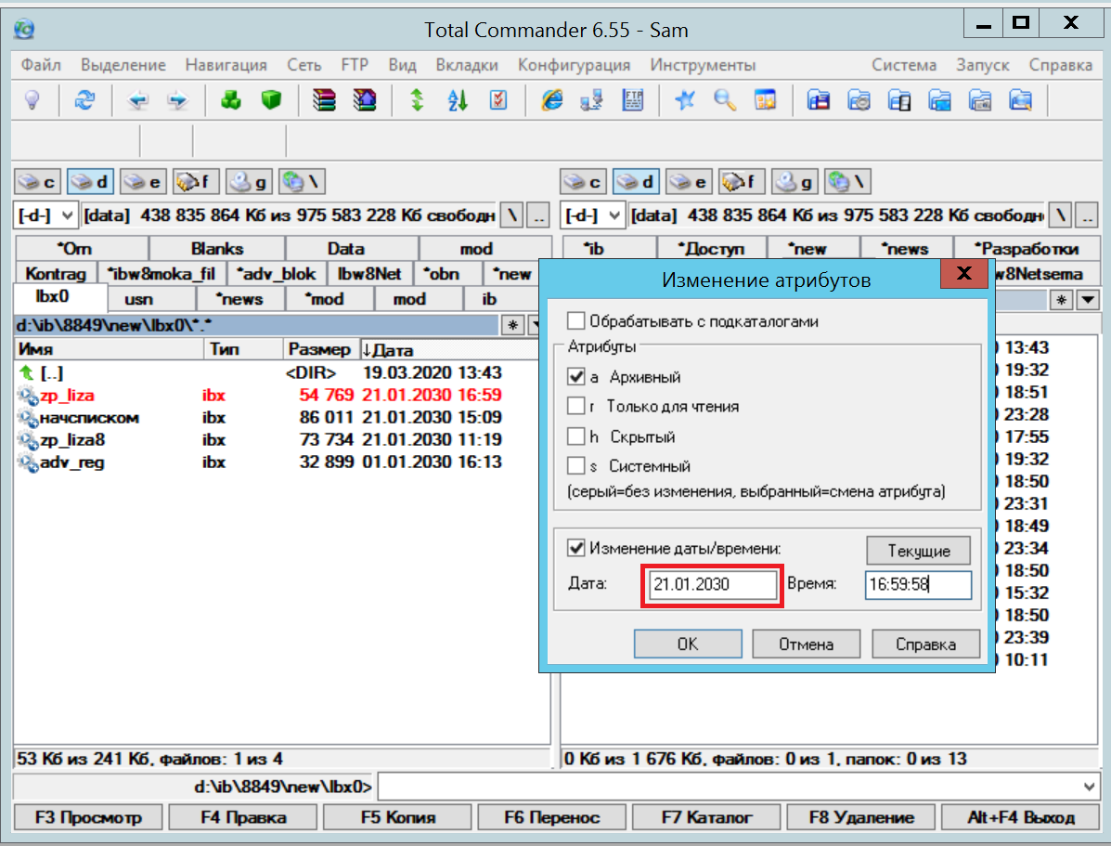Click the checklist toolbar icon
Viewport: 1111px width, 846px height.
498,100
